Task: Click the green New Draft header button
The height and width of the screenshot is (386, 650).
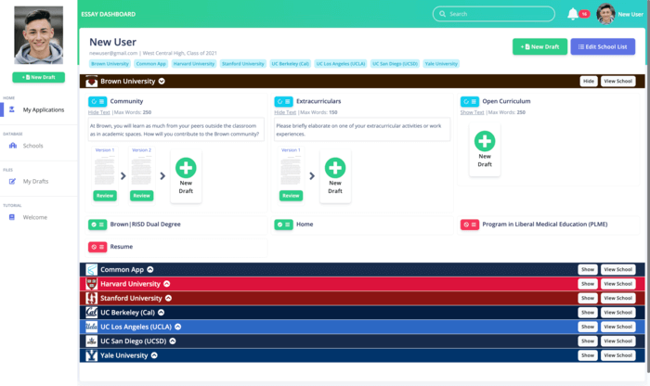Action: 539,46
